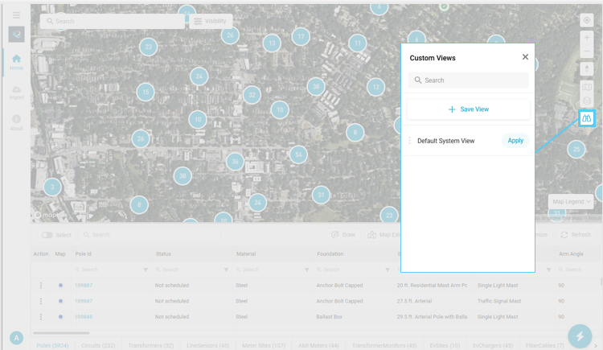Viewport: 603px width, 350px height.
Task: Expand the Map Legend dropdown
Action: tap(571, 201)
